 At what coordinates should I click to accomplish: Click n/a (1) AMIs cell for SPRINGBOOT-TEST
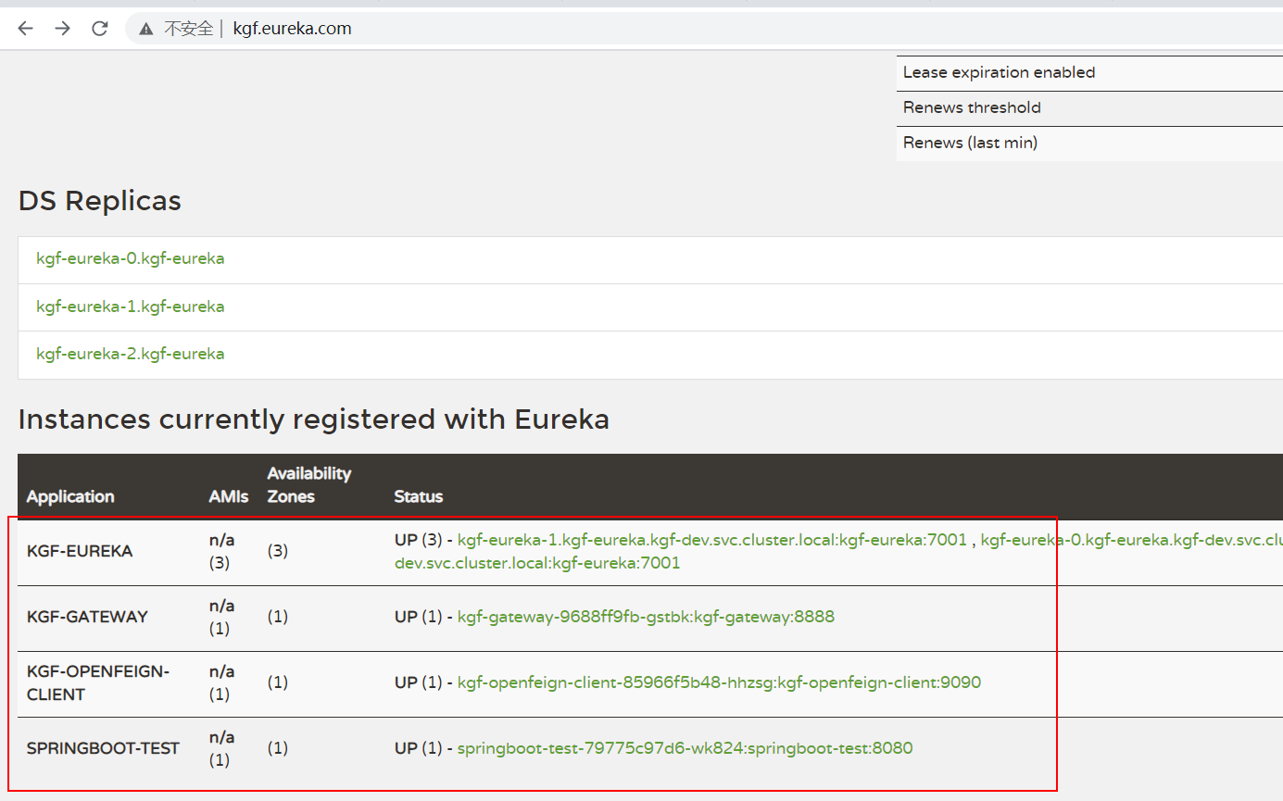[x=221, y=748]
